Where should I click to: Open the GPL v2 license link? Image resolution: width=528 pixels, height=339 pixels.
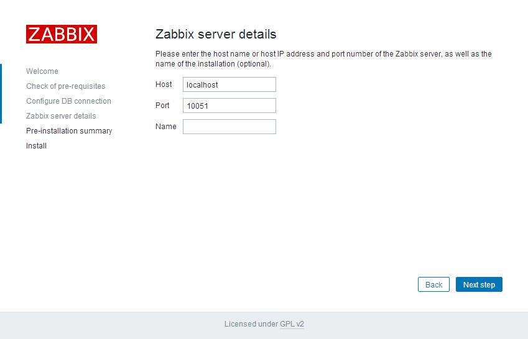[292, 324]
